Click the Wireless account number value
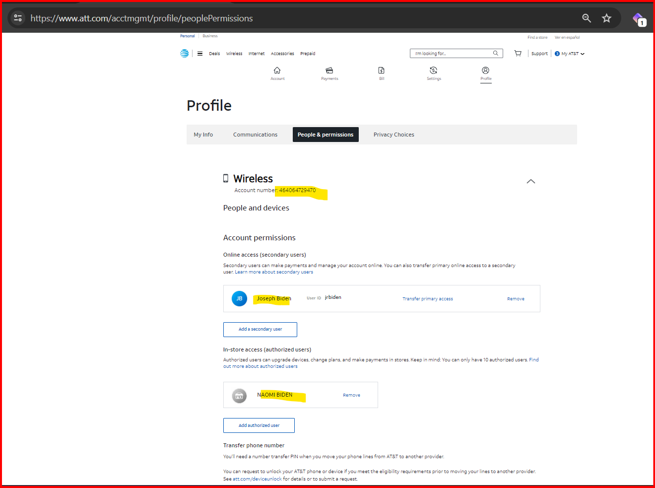655x488 pixels. click(x=297, y=190)
